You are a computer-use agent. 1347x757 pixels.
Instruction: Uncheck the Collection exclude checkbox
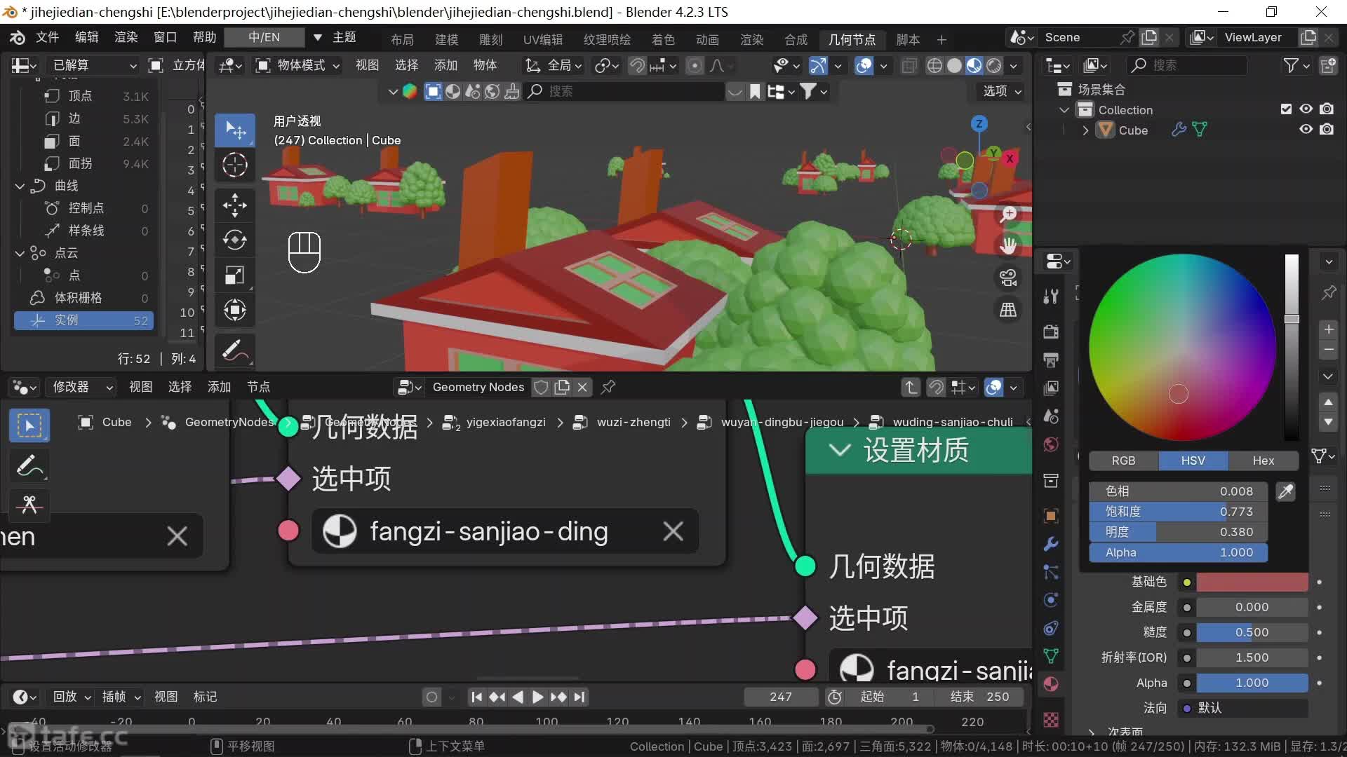coord(1286,109)
